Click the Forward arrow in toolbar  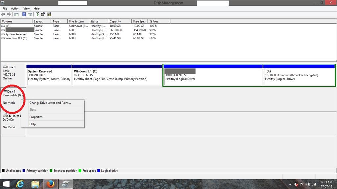[9, 14]
